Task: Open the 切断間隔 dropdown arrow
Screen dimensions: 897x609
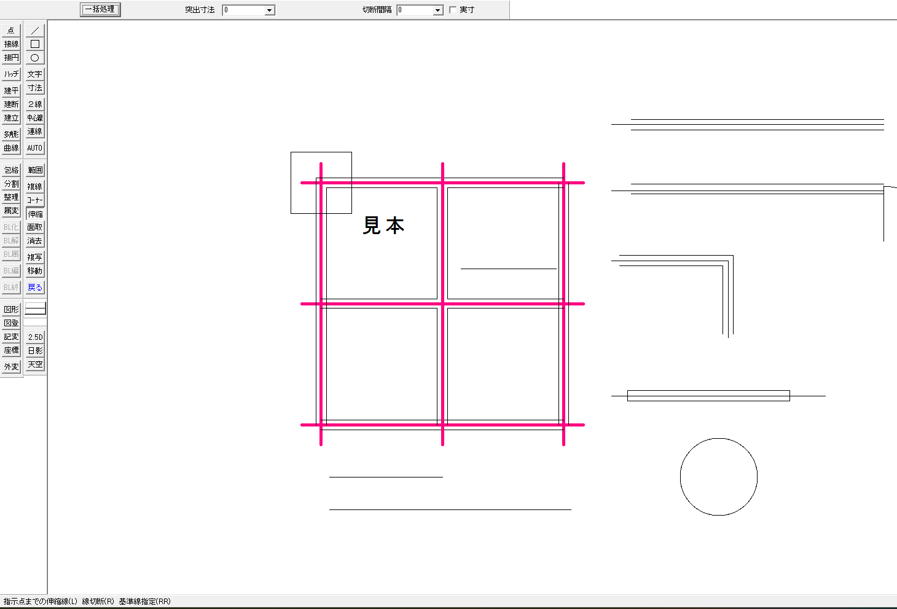Action: click(x=437, y=10)
